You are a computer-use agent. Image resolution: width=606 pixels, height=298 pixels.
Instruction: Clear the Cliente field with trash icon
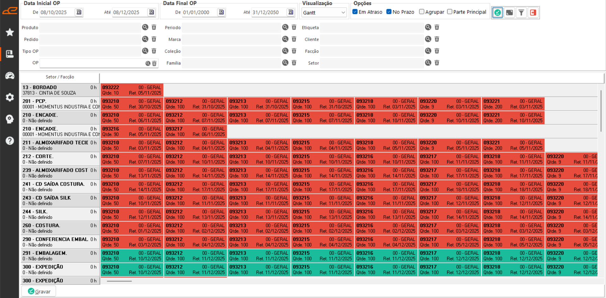[437, 39]
